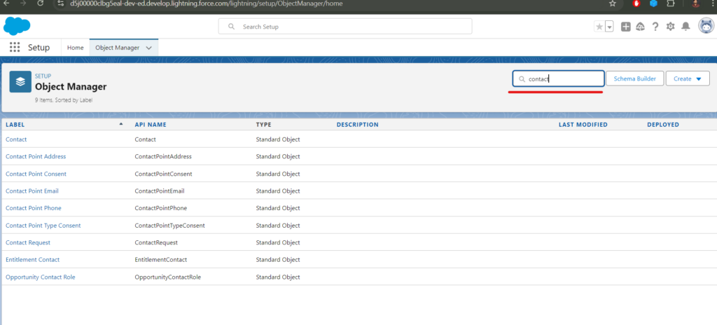The width and height of the screenshot is (717, 325).
Task: Open the Global Actions plus icon
Action: point(625,27)
